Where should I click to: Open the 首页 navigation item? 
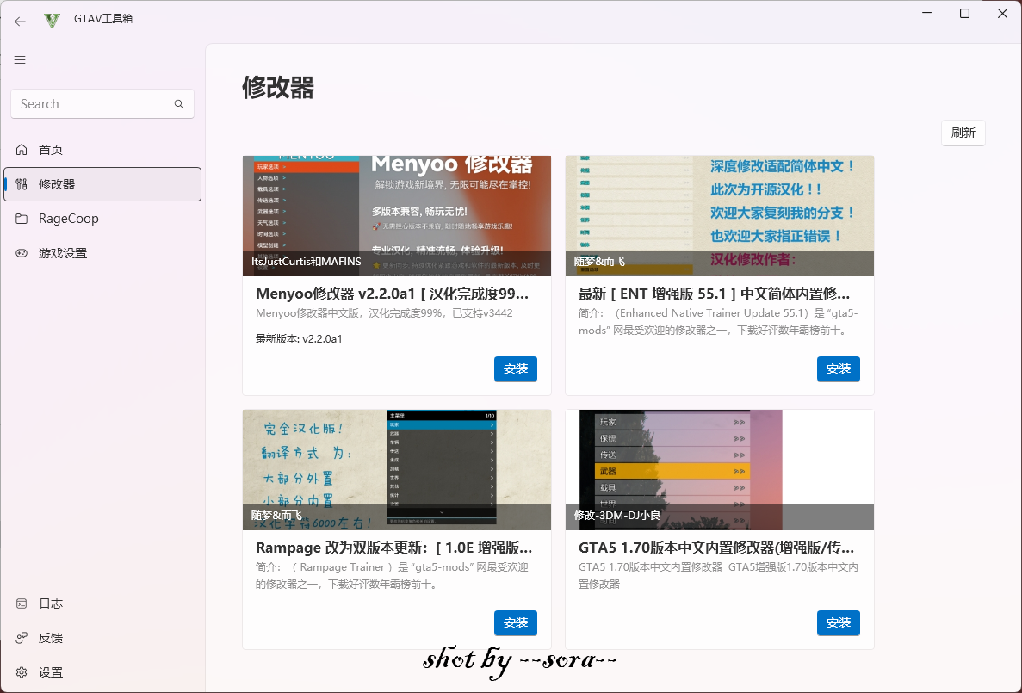[x=102, y=150]
